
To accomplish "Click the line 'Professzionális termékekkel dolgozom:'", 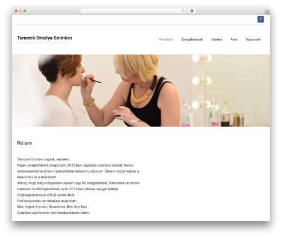I will pyautogui.click(x=47, y=201).
